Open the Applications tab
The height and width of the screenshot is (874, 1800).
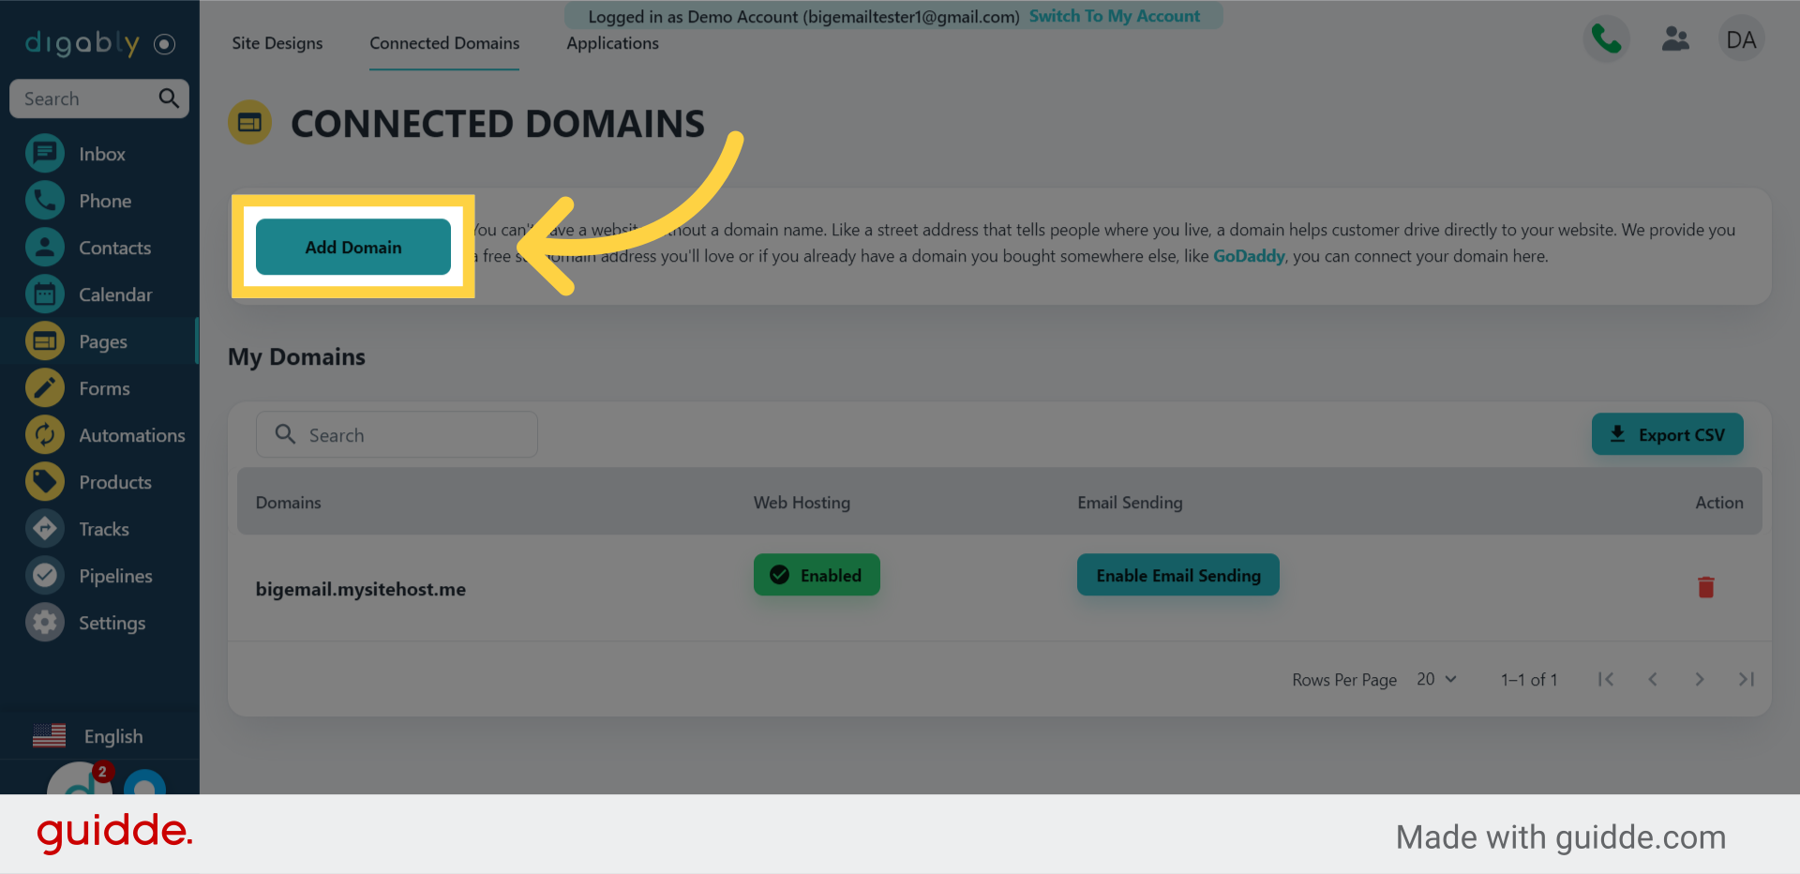coord(612,43)
